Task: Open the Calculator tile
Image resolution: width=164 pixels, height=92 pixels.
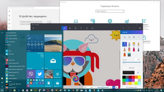Action: (x=48, y=83)
